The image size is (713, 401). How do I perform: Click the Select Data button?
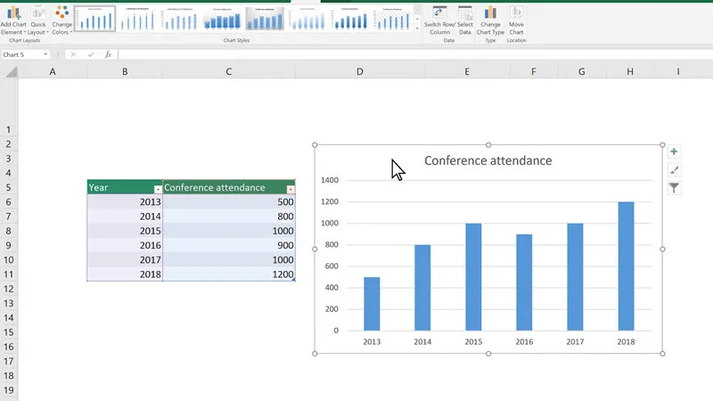pyautogui.click(x=465, y=20)
